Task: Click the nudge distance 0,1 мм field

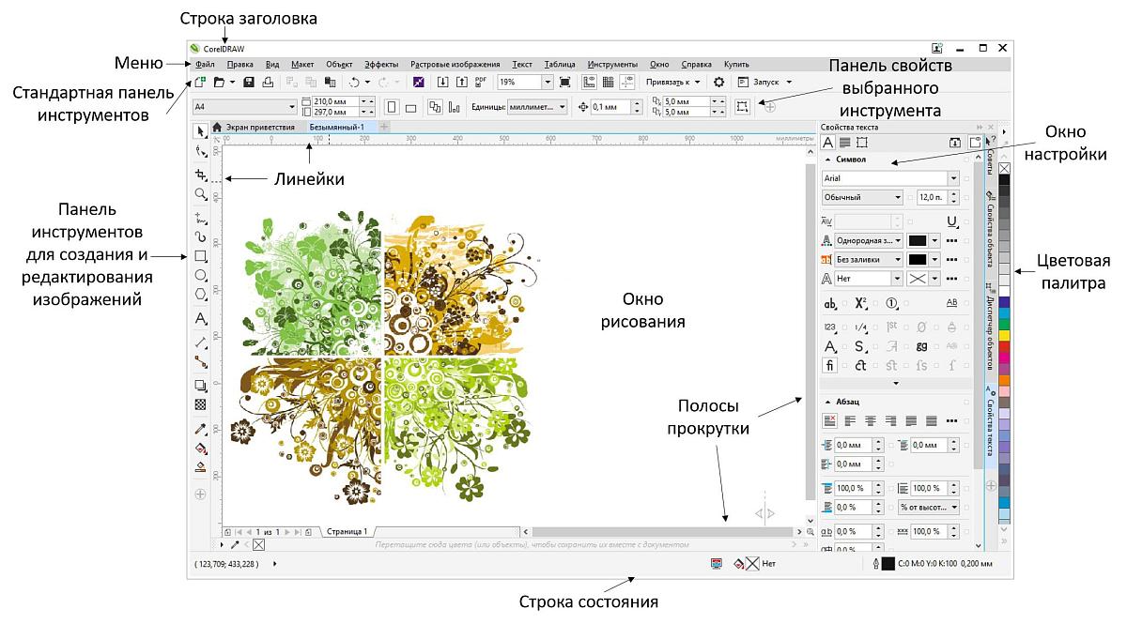Action: pos(610,107)
